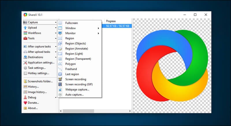
Task: Click the Webpage capture globe icon
Action: pos(60,90)
